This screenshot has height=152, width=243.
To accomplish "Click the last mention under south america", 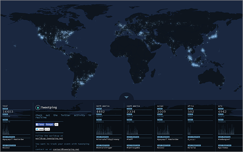I will [133, 148].
